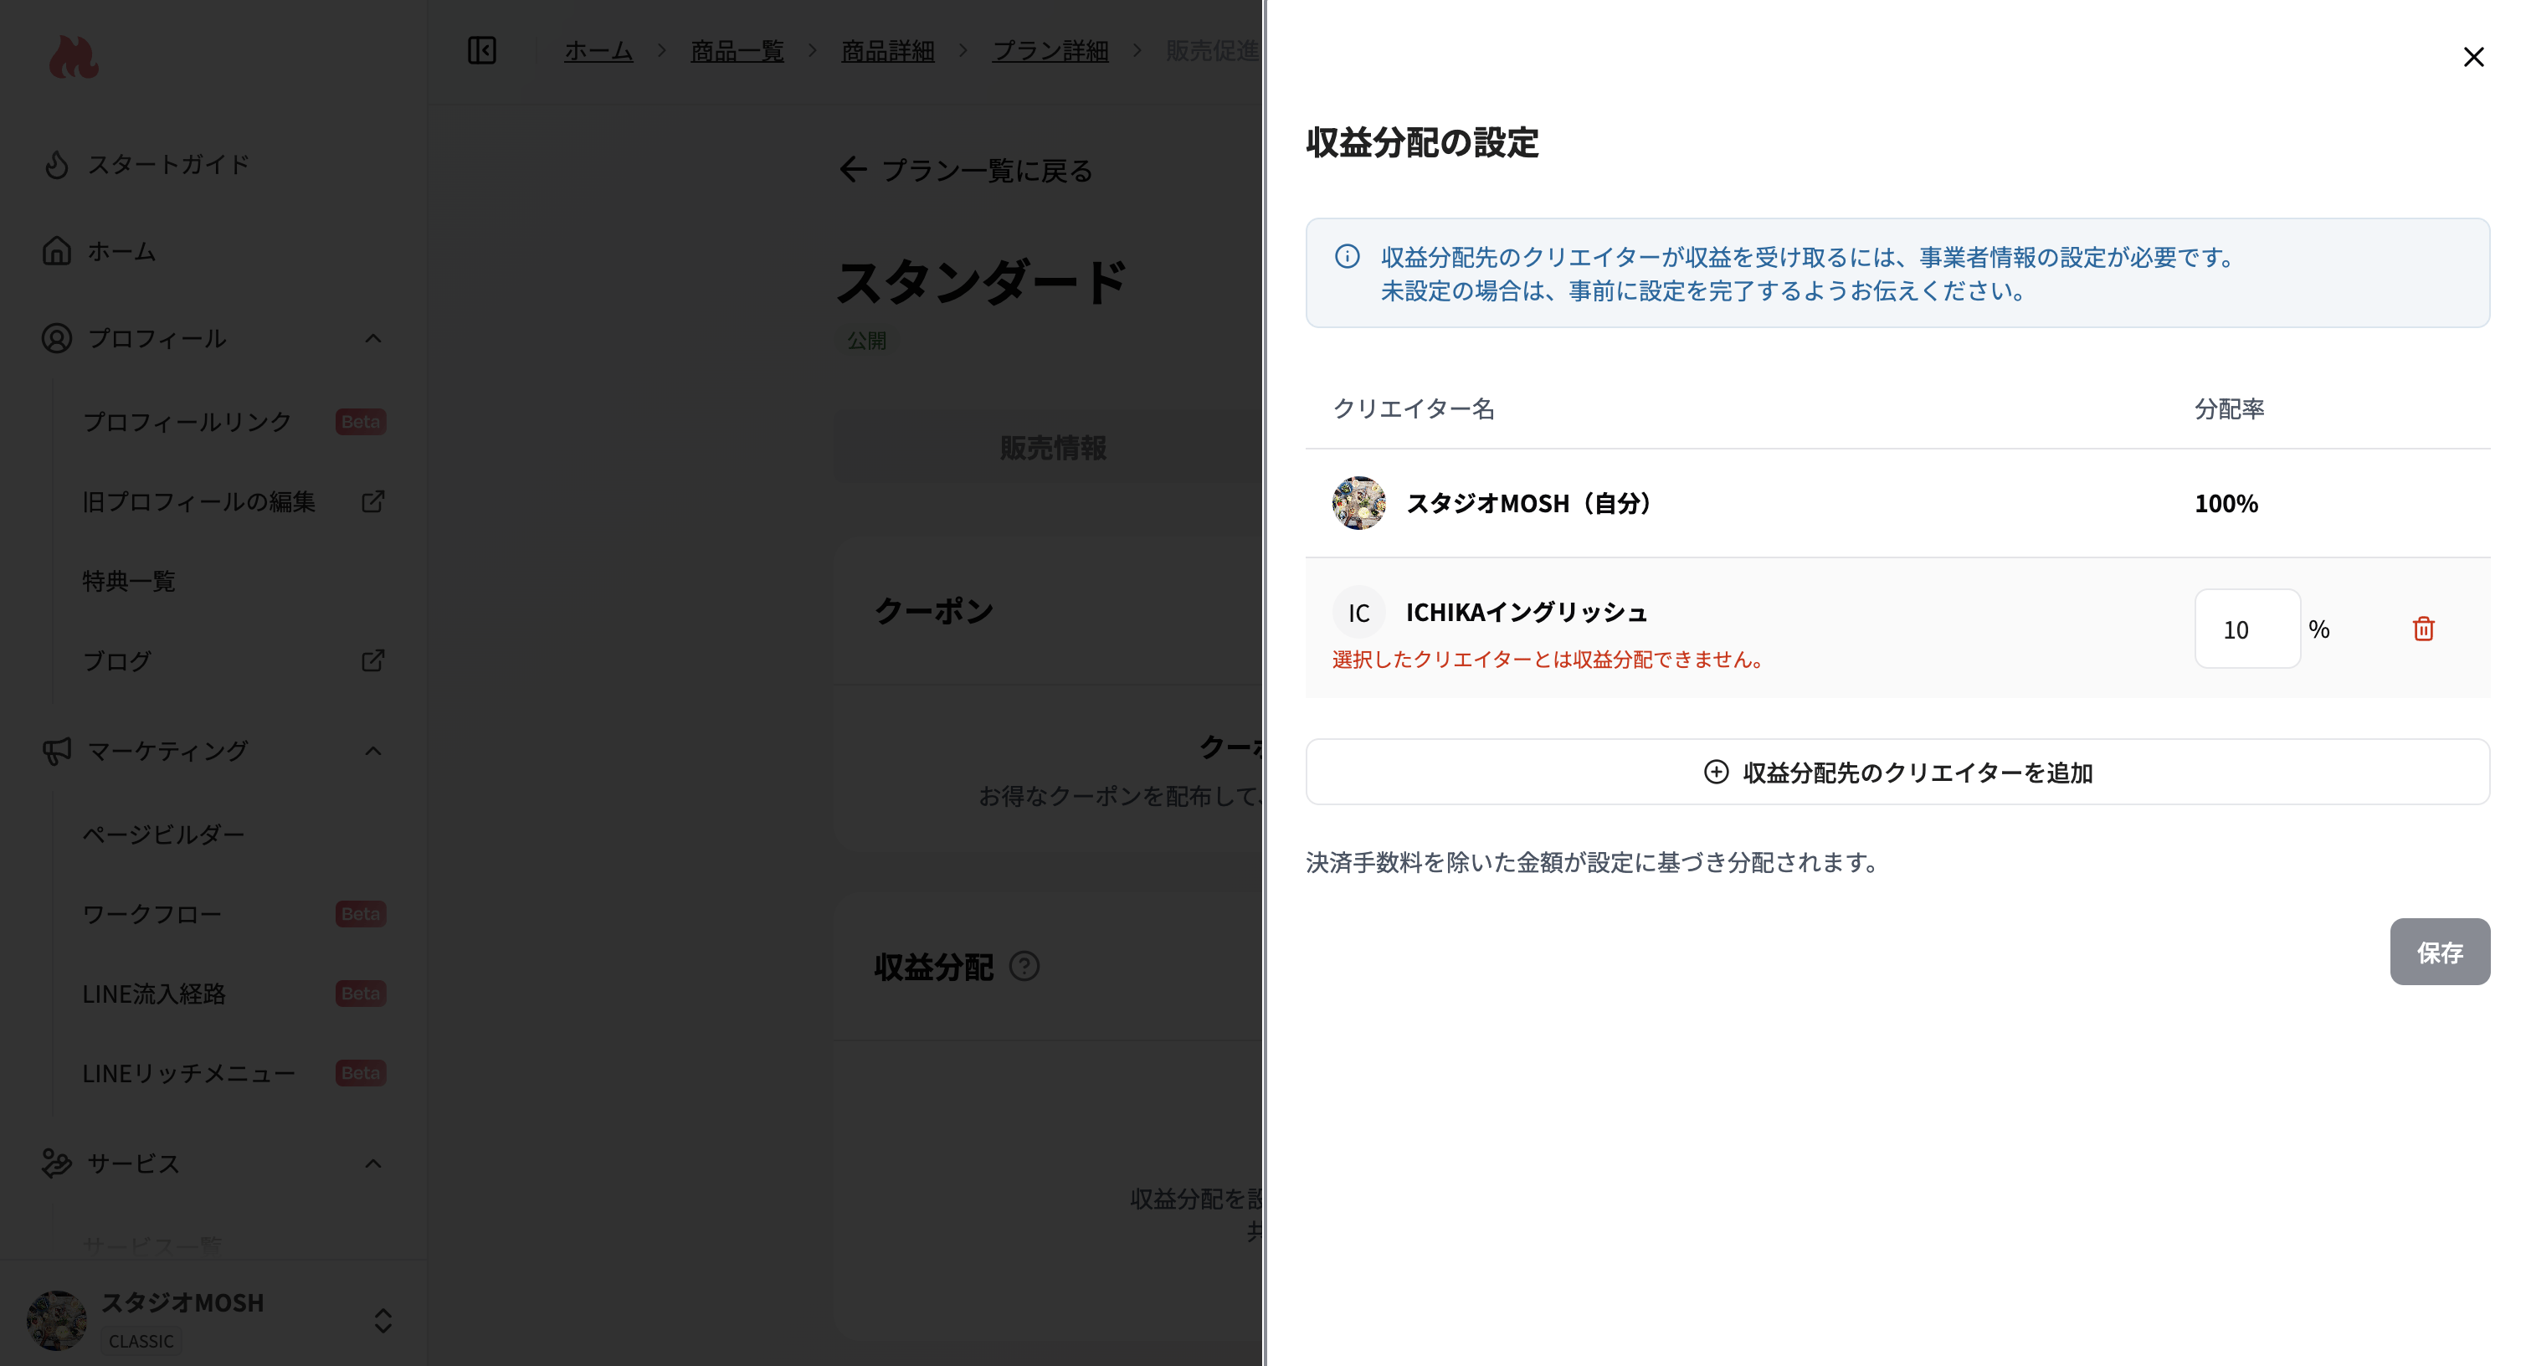
Task: Select the 販売情報 tab
Action: 1052,447
